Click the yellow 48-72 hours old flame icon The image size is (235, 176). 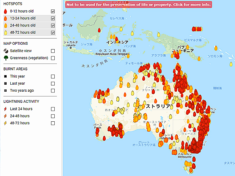tap(6, 32)
